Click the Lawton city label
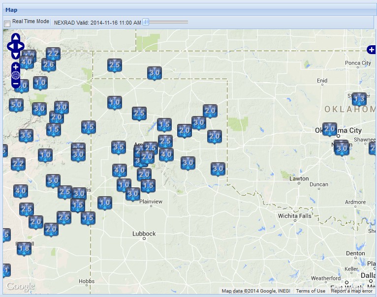377x297 pixels. coord(299,178)
